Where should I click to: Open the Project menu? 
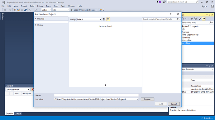tap(24, 6)
